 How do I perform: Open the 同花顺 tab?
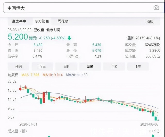tap(63, 21)
